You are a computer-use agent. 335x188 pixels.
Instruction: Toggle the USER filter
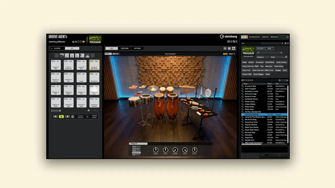[x=270, y=49]
